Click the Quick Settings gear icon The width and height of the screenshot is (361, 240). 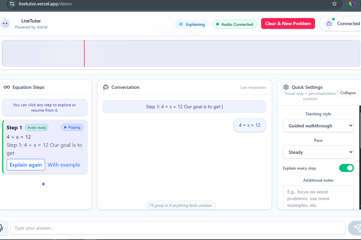pos(286,87)
